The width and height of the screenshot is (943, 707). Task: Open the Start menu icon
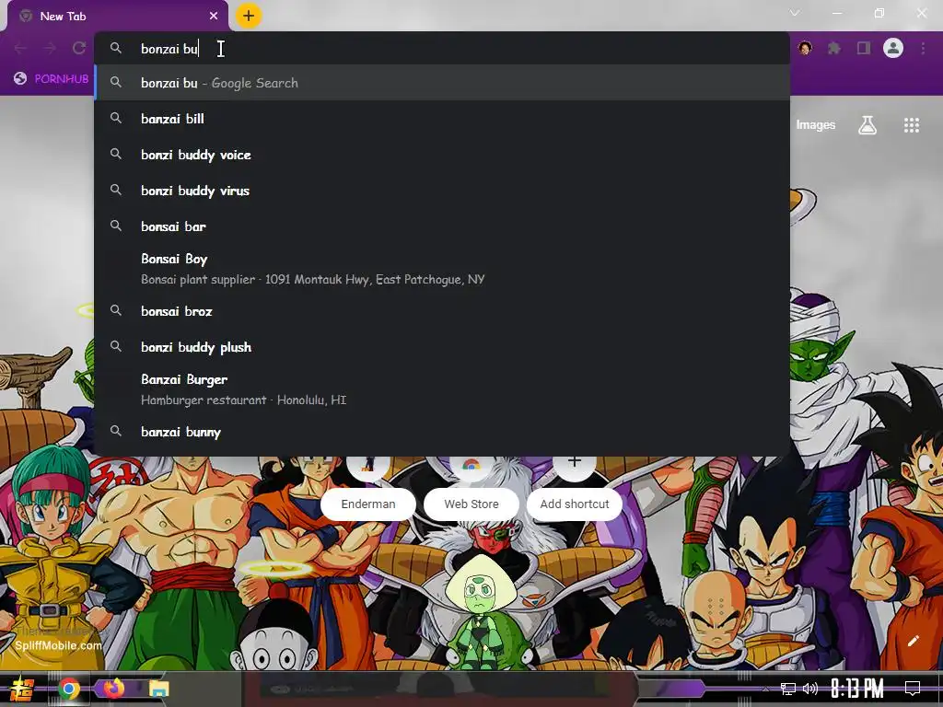coord(22,689)
